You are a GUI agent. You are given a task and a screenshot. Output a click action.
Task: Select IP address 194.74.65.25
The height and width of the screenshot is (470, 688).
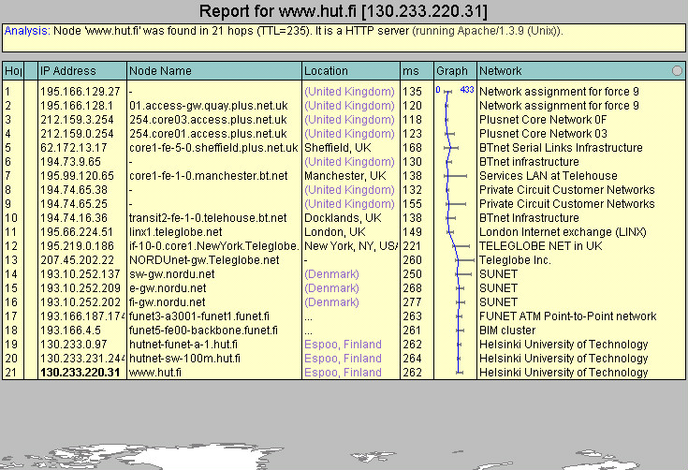(x=74, y=203)
